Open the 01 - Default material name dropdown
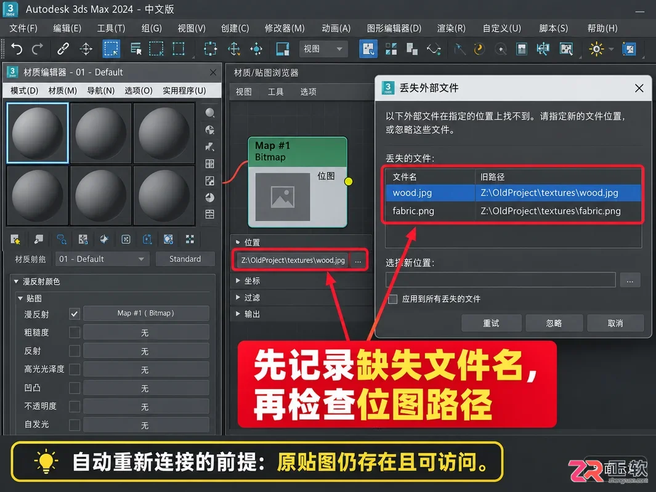The height and width of the screenshot is (492, 656). tap(102, 259)
